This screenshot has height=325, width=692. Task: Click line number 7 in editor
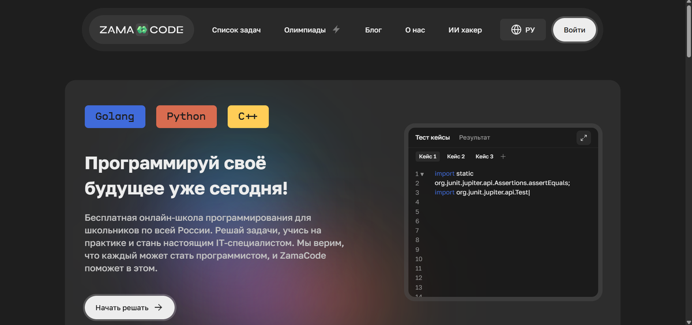pos(417,230)
